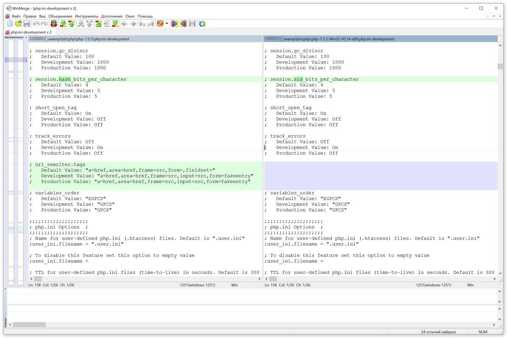The width and height of the screenshot is (508, 339).
Task: Expand the options wrench dropdown arrow
Action: (167, 24)
